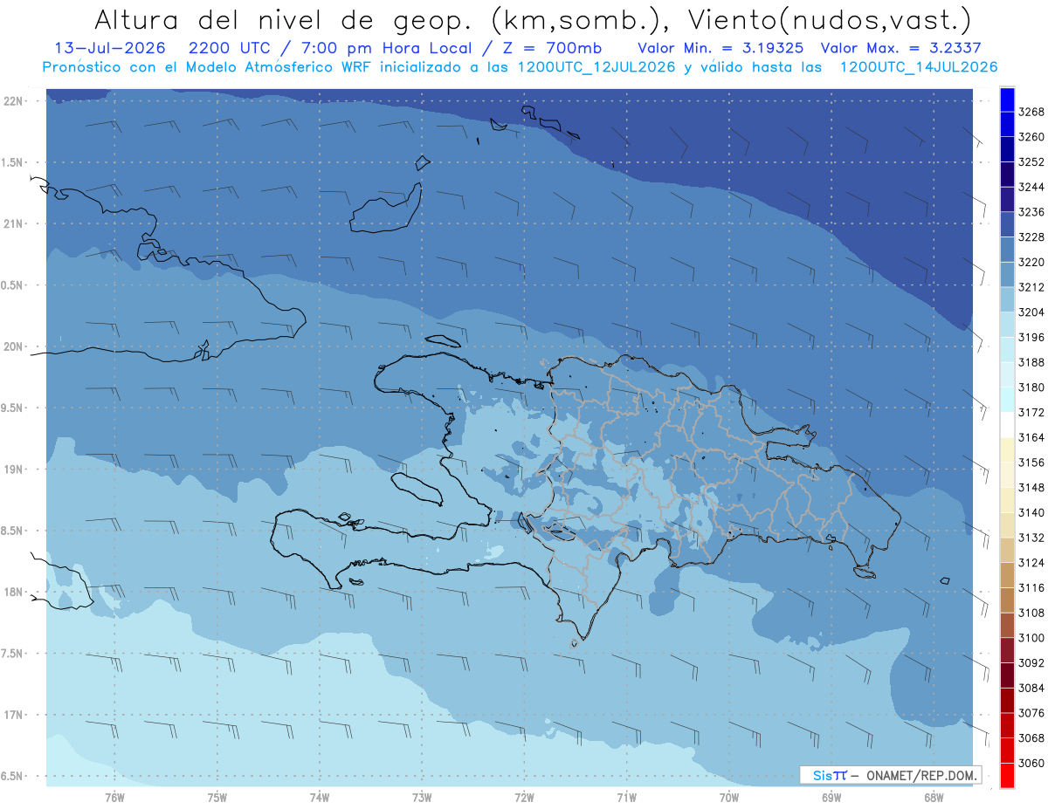Screen dimensions: 1048x809
Task: Click the '17N' latitude label
Action: click(13, 715)
